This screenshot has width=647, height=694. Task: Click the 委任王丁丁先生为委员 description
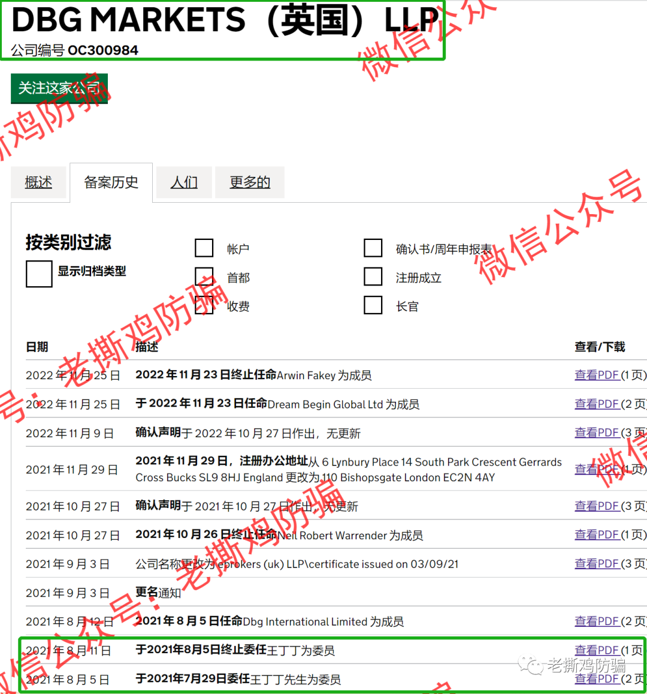click(238, 679)
